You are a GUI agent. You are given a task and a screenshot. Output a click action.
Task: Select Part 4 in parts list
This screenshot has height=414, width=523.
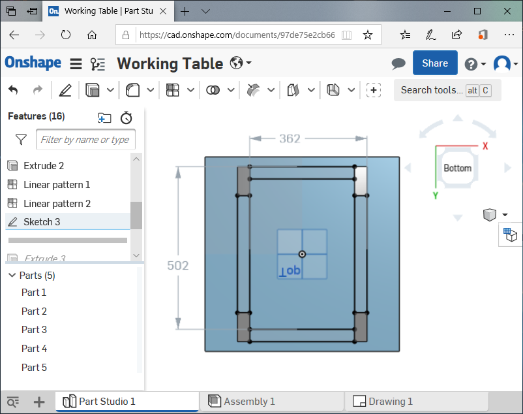coord(34,349)
